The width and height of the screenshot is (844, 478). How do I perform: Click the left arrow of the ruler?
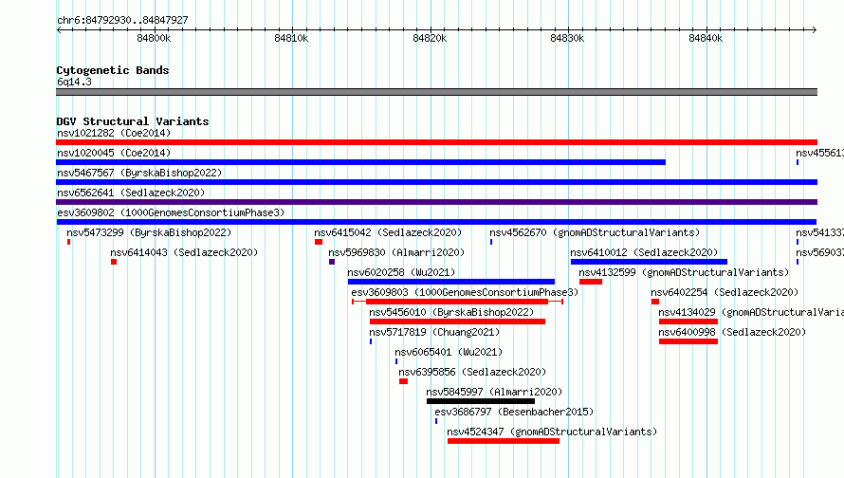click(x=59, y=30)
